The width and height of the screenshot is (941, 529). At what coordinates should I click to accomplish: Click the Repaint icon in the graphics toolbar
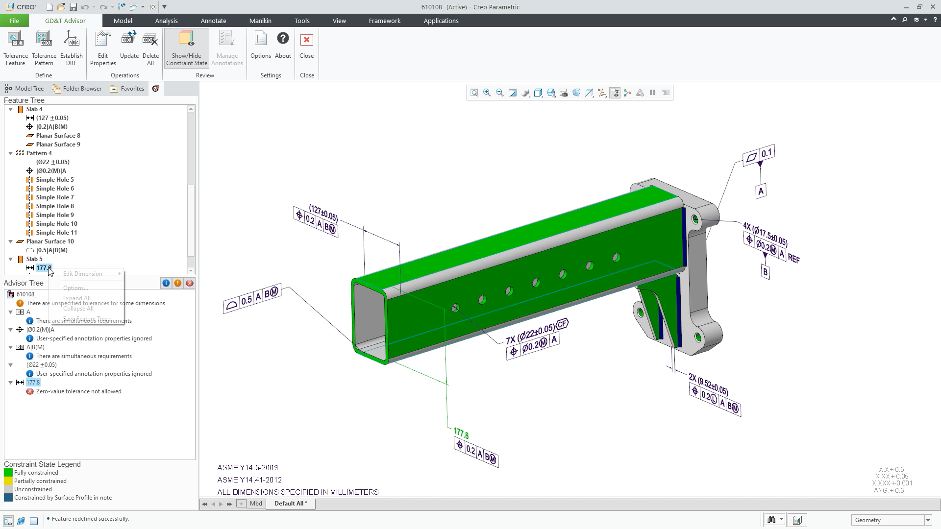pos(513,93)
